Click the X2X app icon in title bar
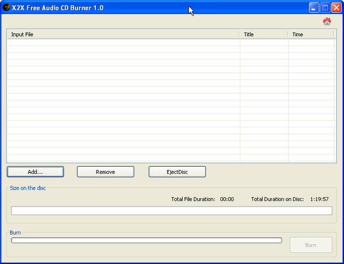The height and width of the screenshot is (264, 344). click(x=7, y=8)
